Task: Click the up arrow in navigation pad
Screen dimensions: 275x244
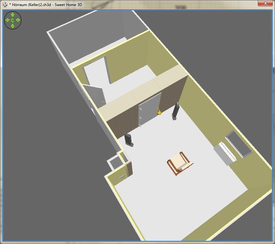Action: 13,14
